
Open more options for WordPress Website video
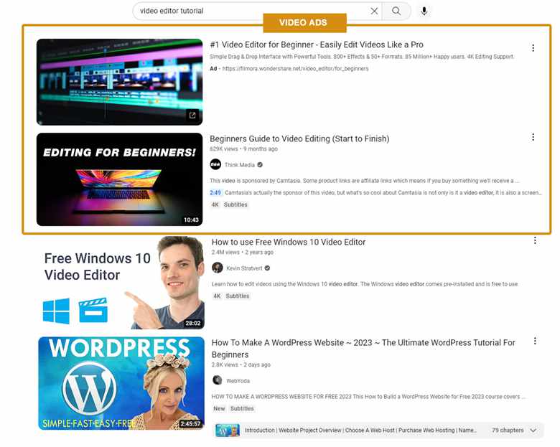[x=535, y=341]
